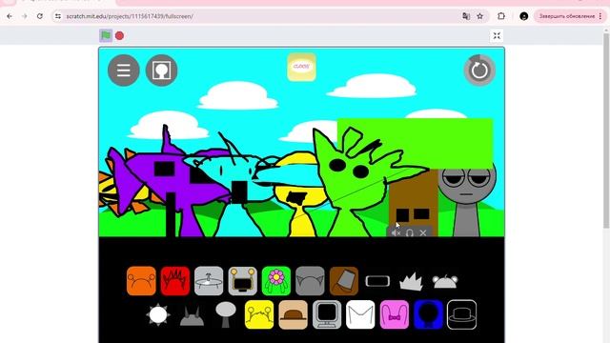Remove the brown character with X icon
This screenshot has height=343, width=610.
point(423,232)
